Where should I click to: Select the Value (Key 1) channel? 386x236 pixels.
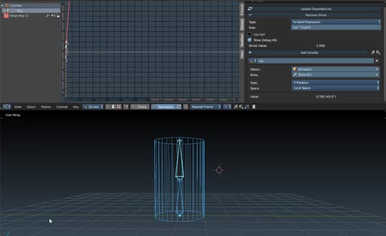(x=19, y=16)
